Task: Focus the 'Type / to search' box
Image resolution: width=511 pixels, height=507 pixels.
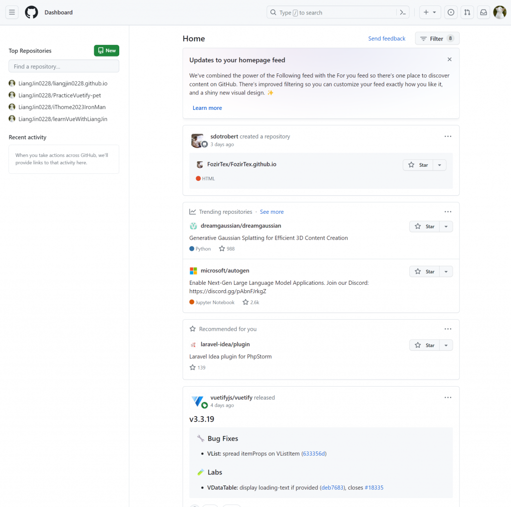Action: (x=332, y=12)
